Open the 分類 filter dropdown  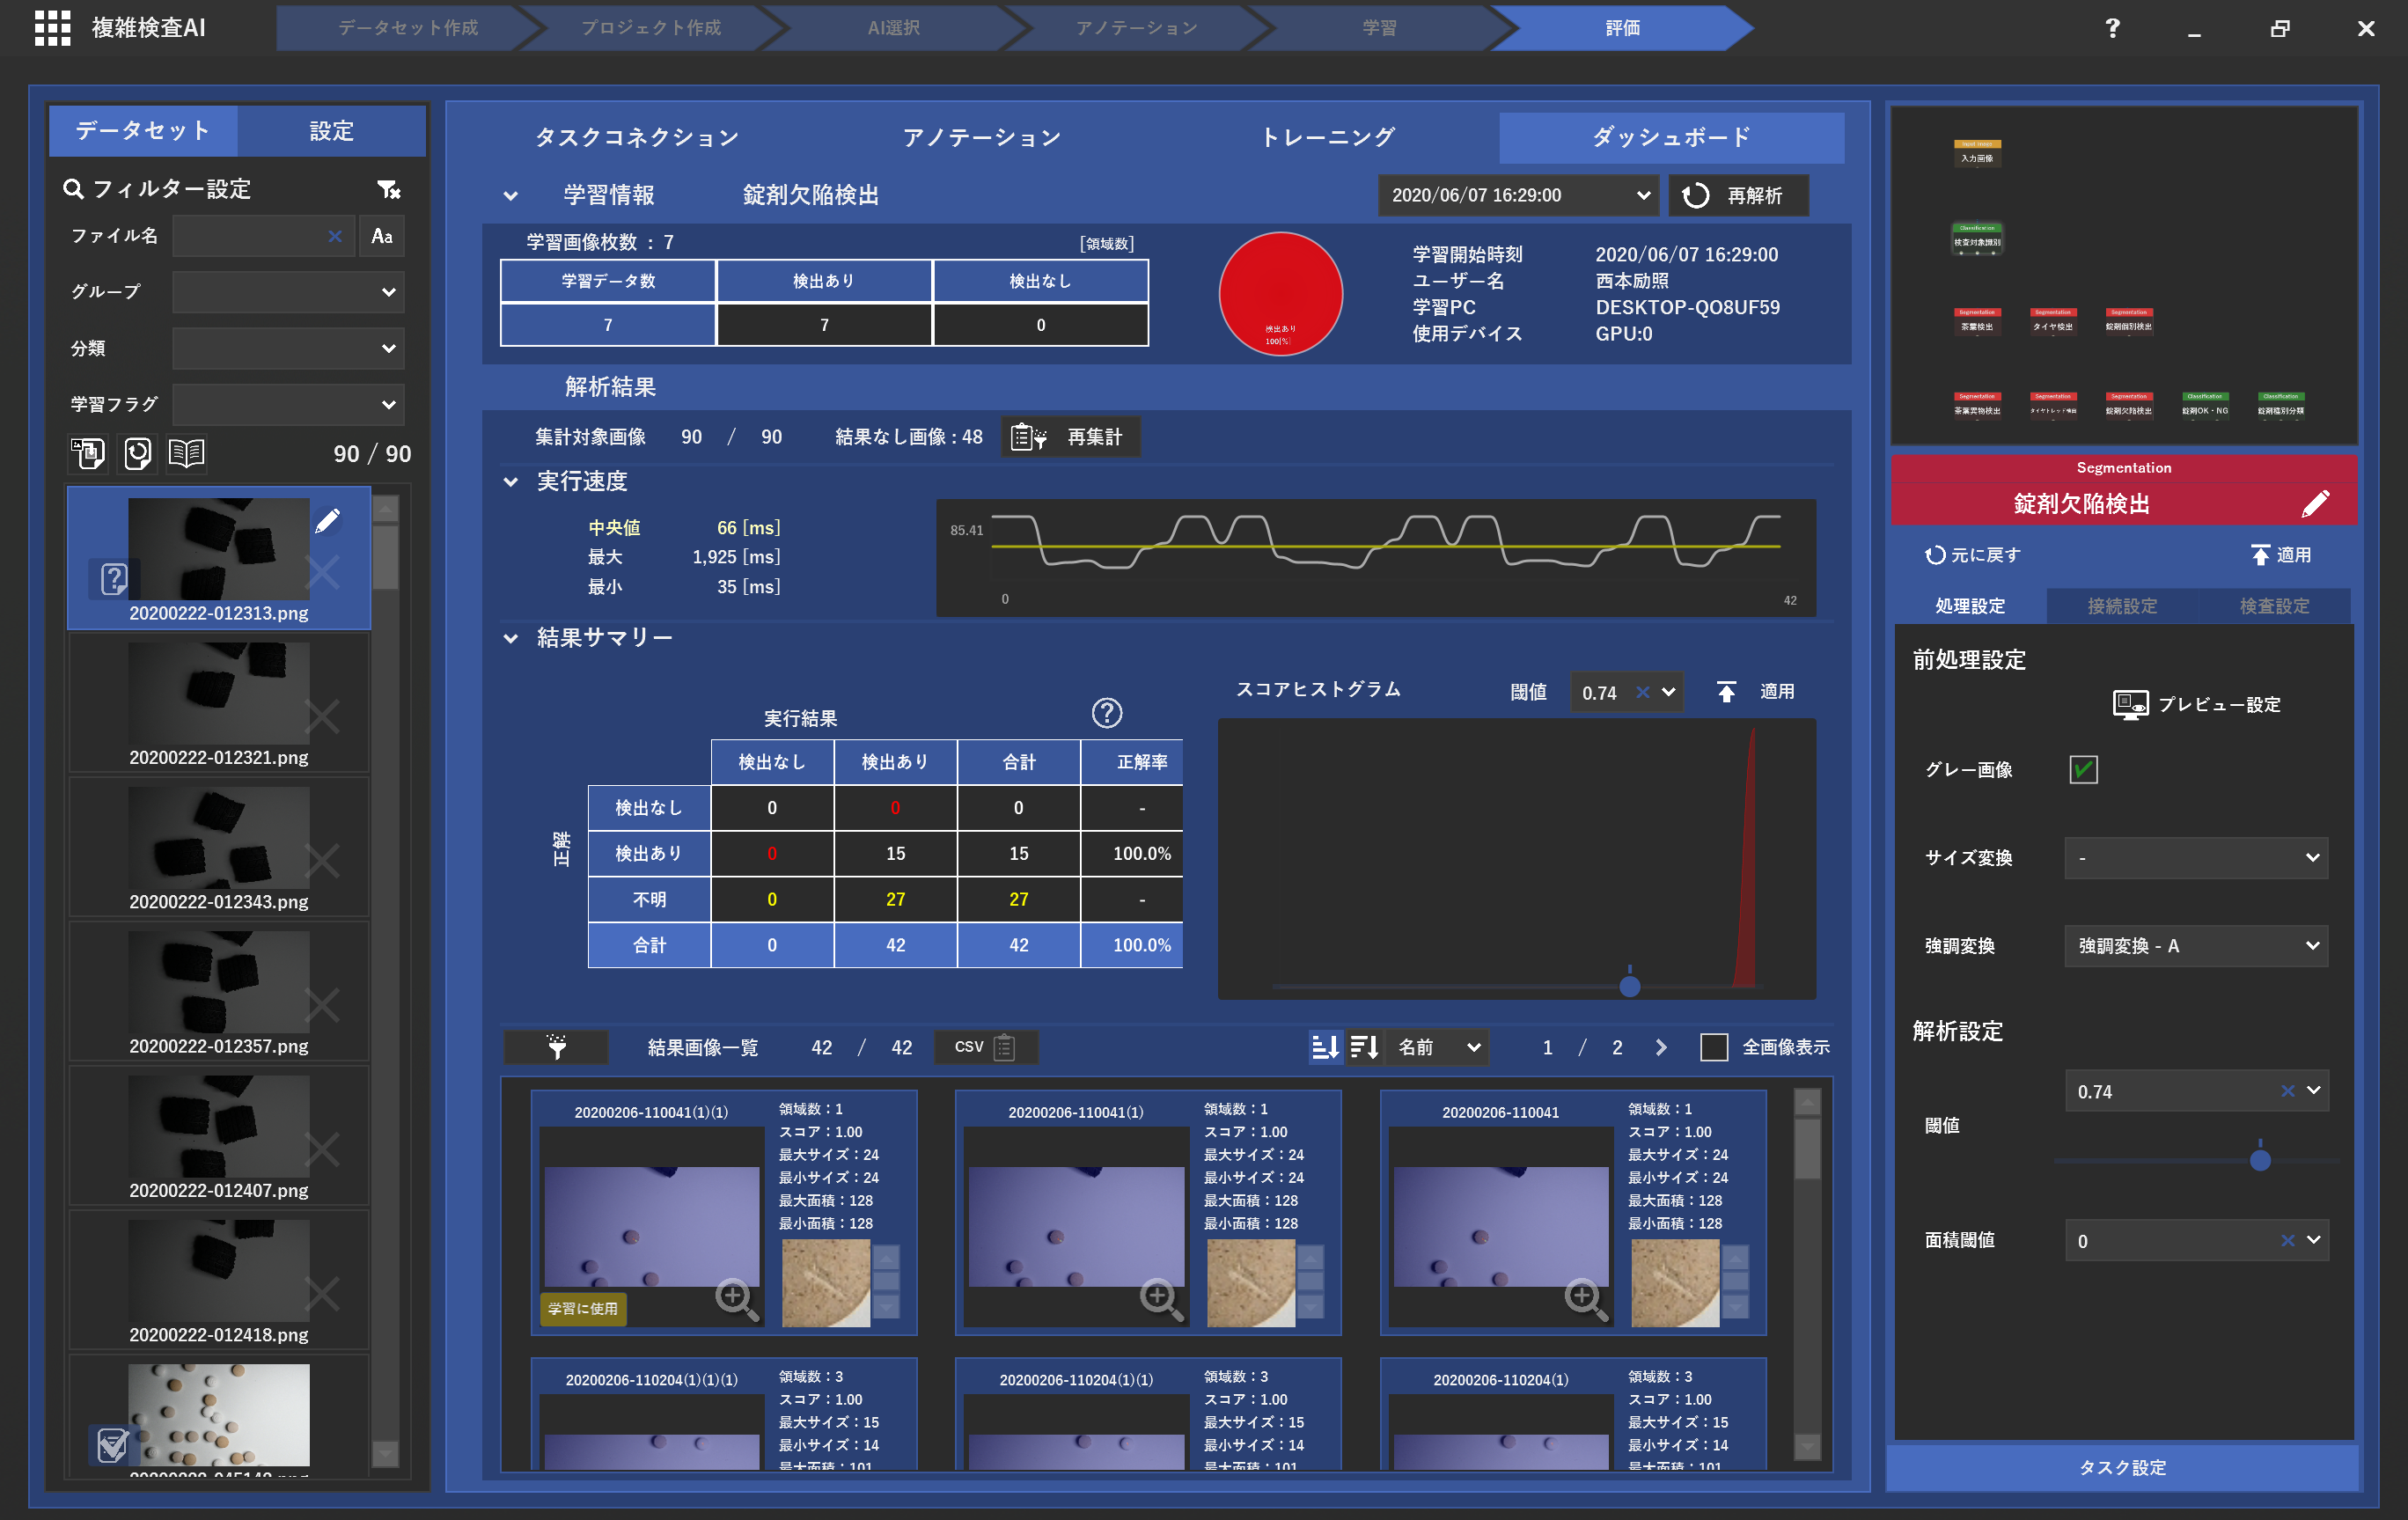coord(288,348)
